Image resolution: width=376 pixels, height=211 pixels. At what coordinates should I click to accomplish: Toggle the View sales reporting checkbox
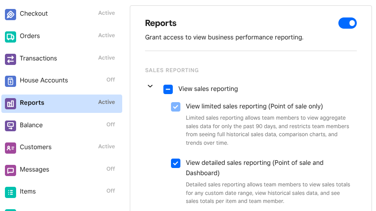tap(168, 89)
